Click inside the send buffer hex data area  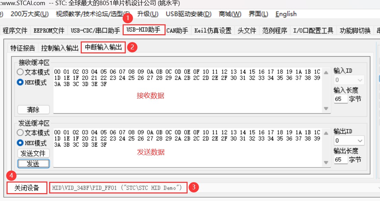click(188, 147)
